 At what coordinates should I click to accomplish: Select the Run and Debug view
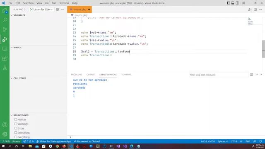point(5,39)
